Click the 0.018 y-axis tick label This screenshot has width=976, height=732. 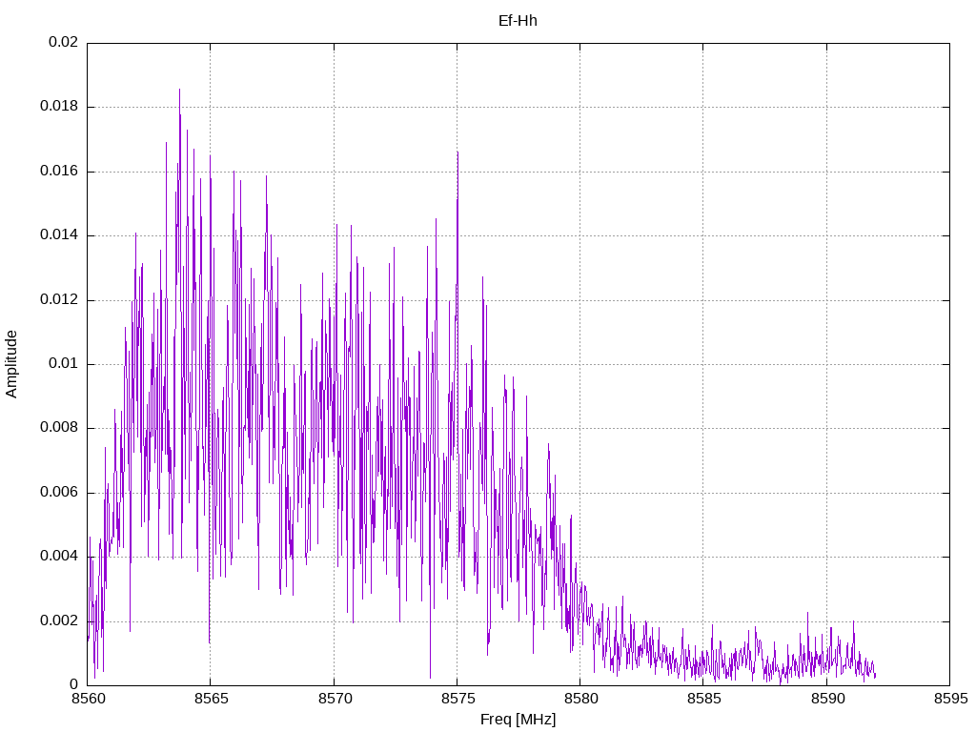[x=59, y=107]
